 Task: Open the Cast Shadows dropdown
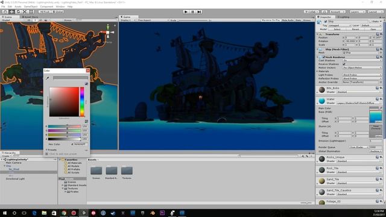(x=362, y=60)
